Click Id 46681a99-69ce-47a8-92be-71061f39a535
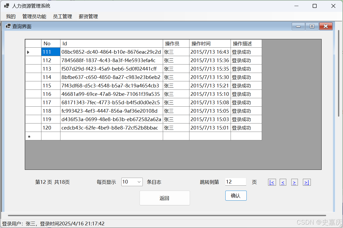Screen dimensions: 343x228 pos(112,94)
